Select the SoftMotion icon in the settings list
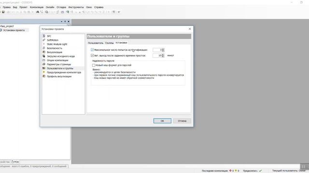This screenshot has height=173, width=309. pos(44,40)
